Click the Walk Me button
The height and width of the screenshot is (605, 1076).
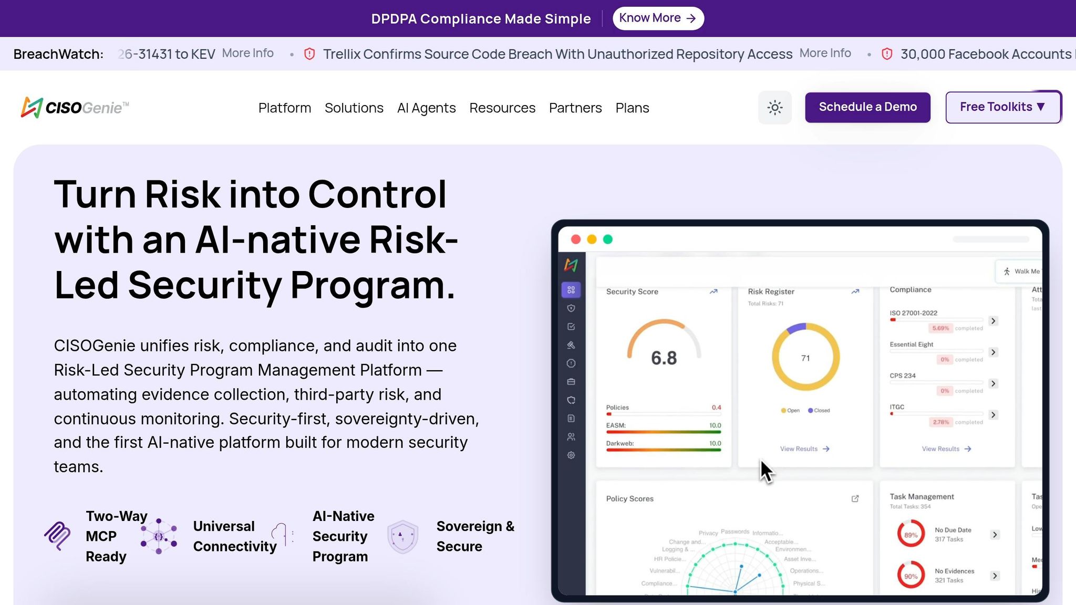(1020, 272)
